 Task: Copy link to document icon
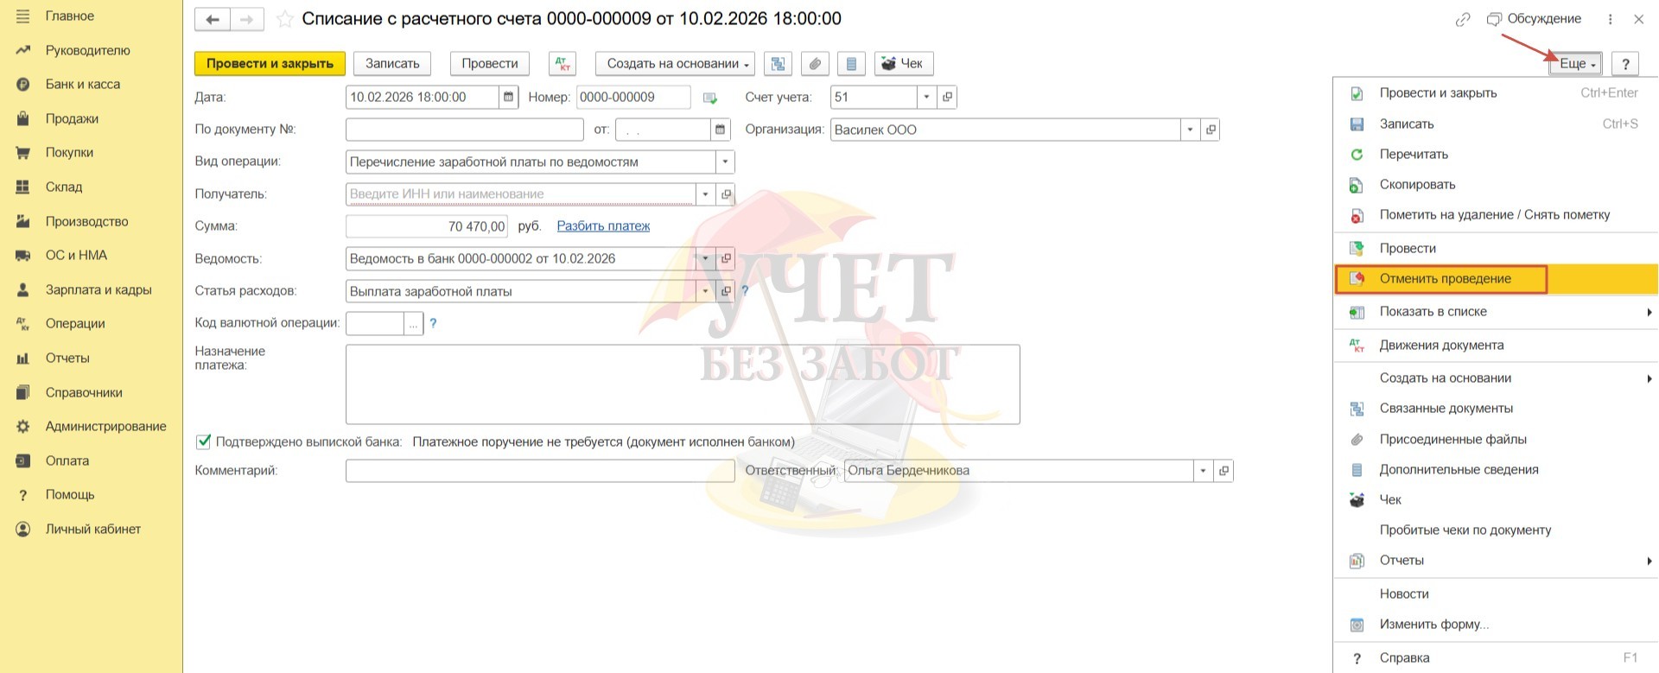pos(1463,19)
